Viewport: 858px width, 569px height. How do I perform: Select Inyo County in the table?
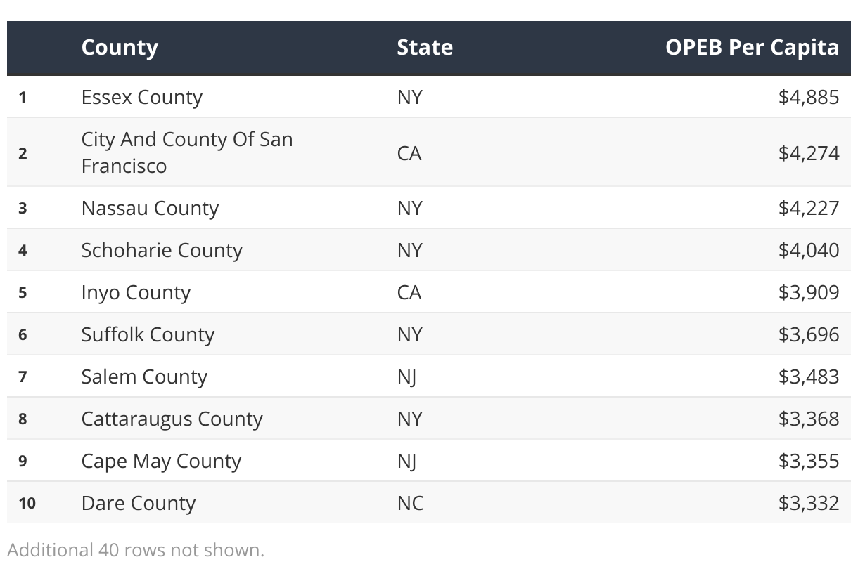136,292
